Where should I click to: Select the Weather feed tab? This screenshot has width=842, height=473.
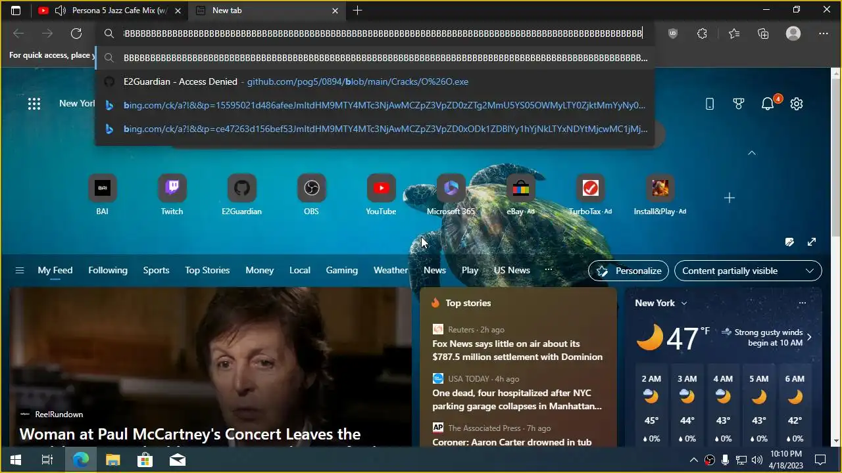391,270
